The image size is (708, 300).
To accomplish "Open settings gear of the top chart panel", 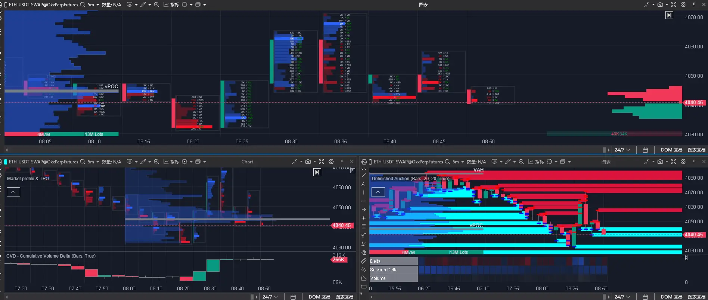I will click(x=683, y=5).
